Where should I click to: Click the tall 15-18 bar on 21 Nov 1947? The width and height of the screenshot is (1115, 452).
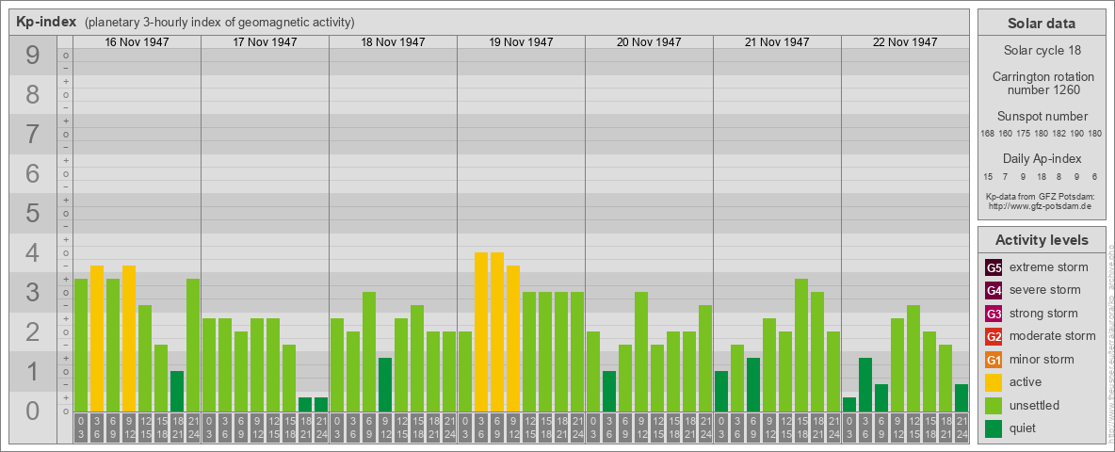(800, 345)
